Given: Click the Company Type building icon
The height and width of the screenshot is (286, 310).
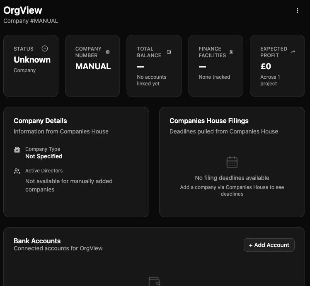Looking at the screenshot, I should 17,150.
